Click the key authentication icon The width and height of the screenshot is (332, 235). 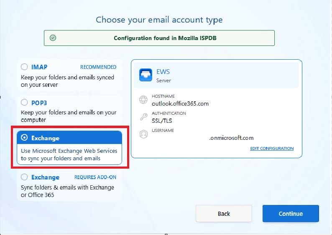click(144, 116)
